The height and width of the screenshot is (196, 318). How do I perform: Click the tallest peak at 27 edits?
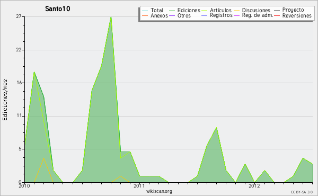[111, 17]
